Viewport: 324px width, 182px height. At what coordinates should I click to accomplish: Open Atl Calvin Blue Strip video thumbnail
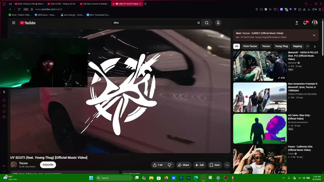coord(260,129)
